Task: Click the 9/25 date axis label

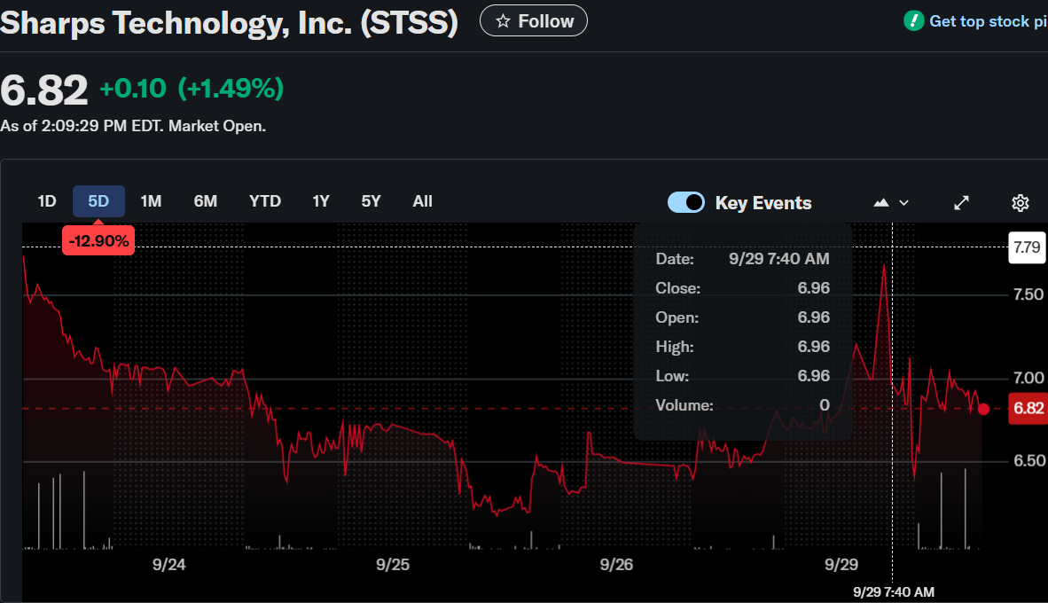Action: click(x=392, y=565)
